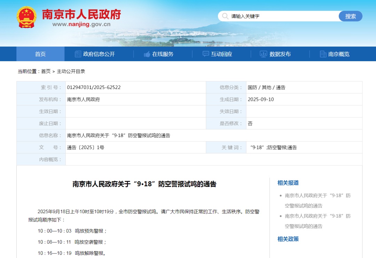Click the data screen icon beside 数据发布
376x258 pixels.
(263, 54)
